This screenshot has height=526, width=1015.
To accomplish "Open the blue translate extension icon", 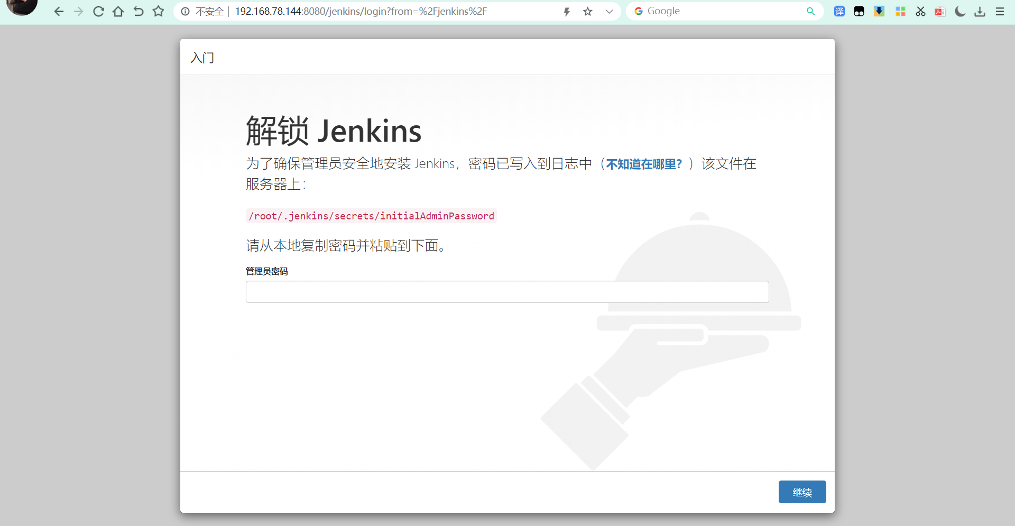I will click(x=839, y=12).
